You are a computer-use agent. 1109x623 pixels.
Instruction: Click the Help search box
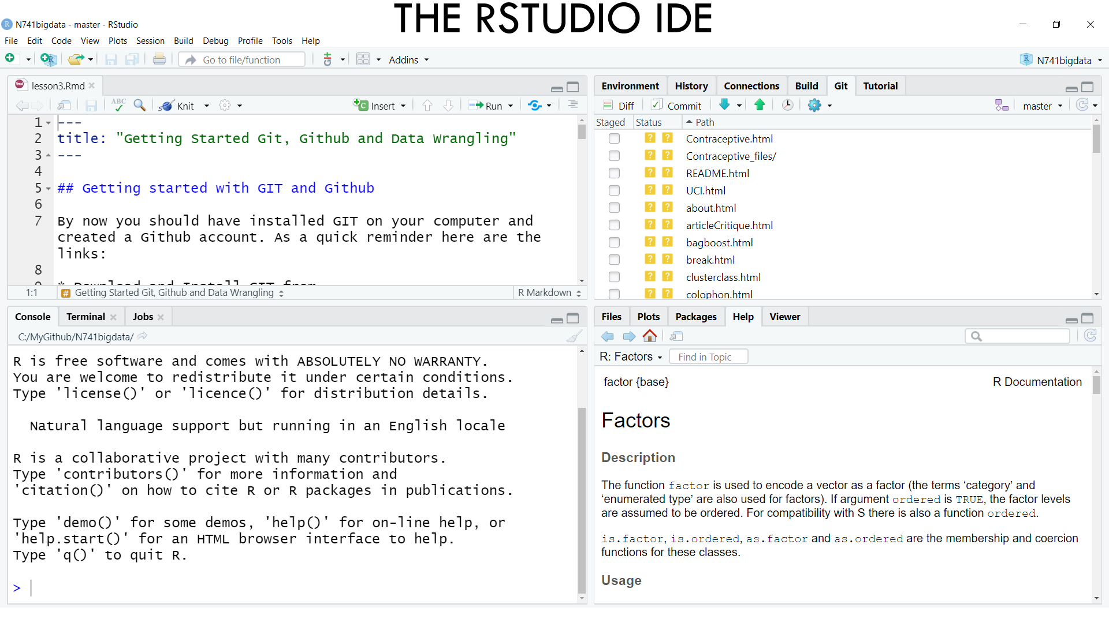coord(1017,336)
